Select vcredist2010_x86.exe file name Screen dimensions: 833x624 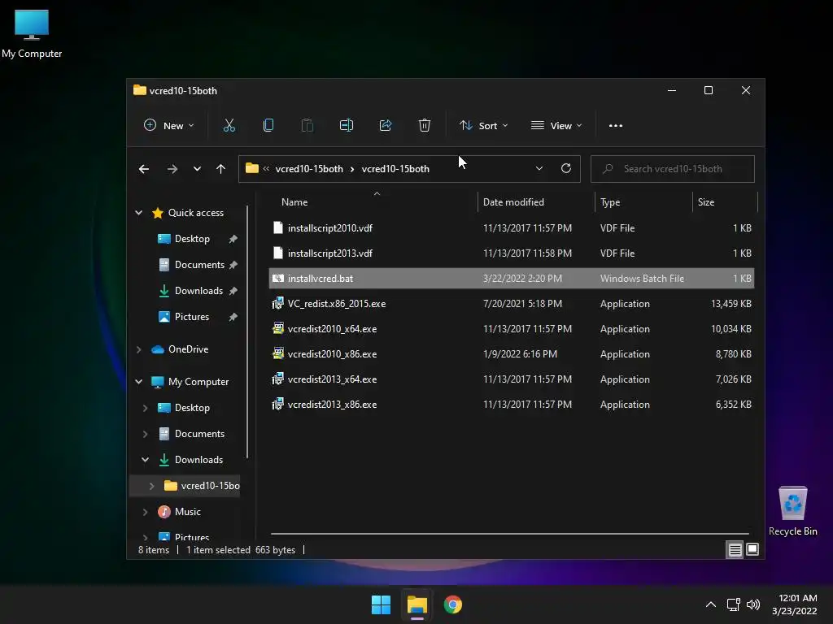pos(332,354)
